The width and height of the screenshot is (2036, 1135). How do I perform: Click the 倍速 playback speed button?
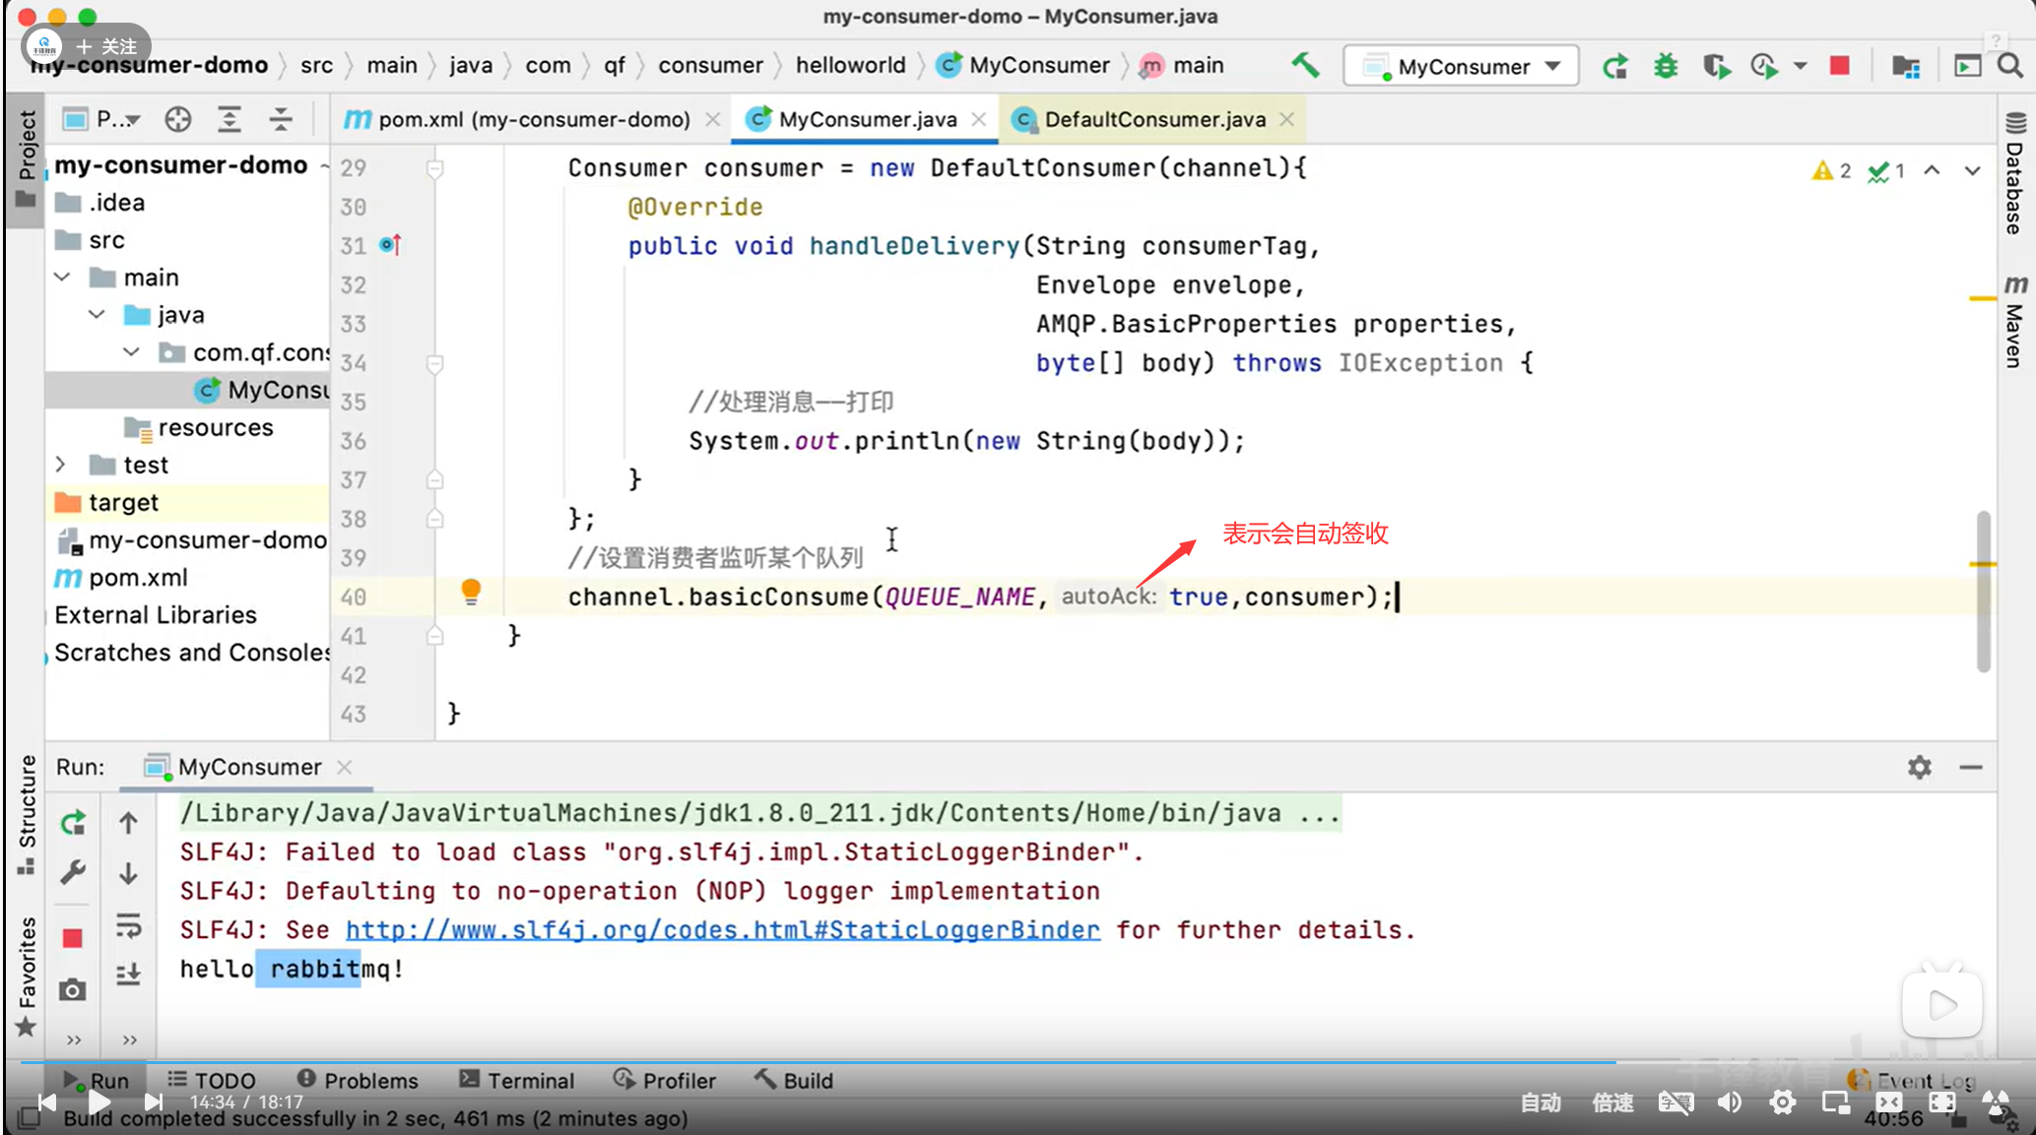(1612, 1103)
